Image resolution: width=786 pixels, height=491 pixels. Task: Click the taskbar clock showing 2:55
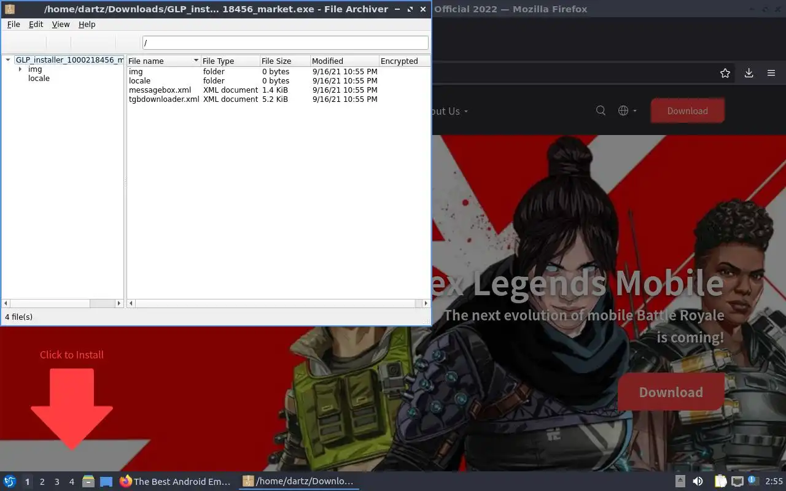(774, 481)
